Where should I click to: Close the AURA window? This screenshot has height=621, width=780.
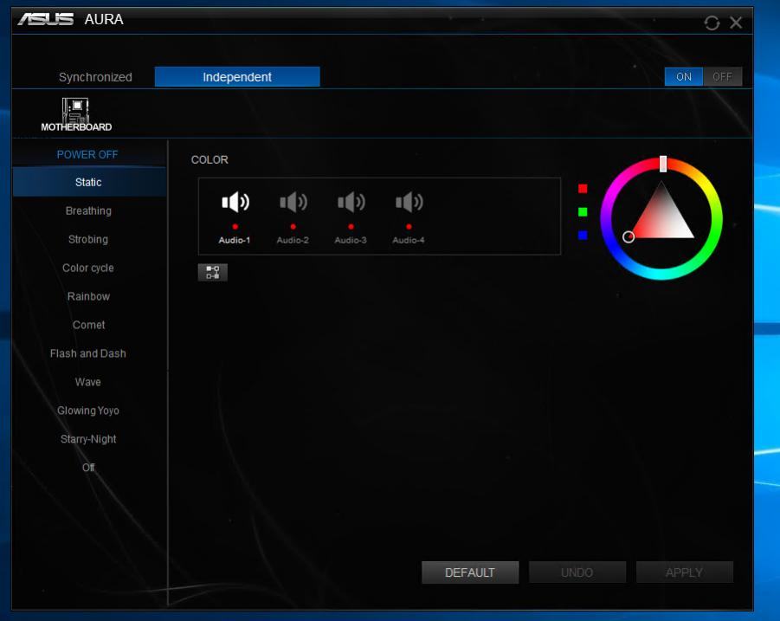736,23
